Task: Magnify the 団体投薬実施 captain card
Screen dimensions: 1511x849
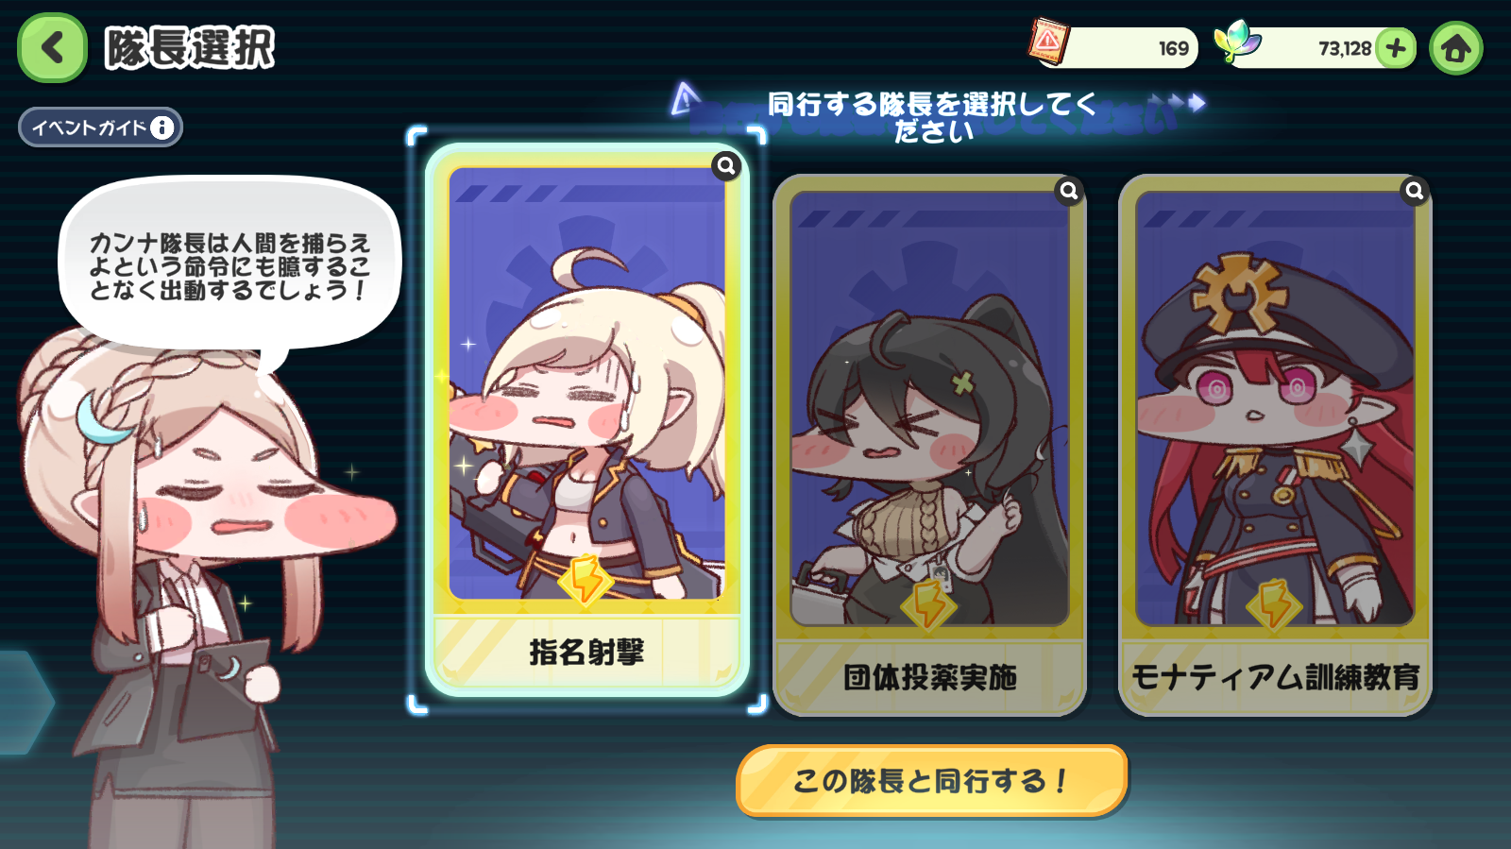Action: 1069,191
